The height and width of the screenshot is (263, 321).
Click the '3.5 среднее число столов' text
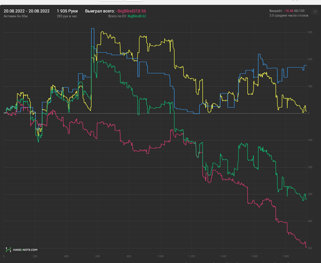(x=288, y=16)
